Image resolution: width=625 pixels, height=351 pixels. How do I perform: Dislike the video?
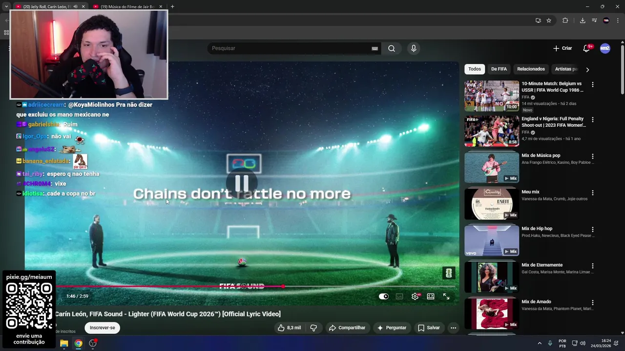[x=313, y=328]
